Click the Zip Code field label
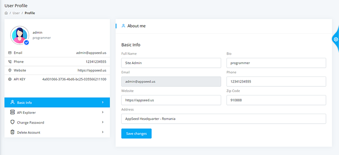The height and width of the screenshot is (155, 339). pyautogui.click(x=233, y=91)
